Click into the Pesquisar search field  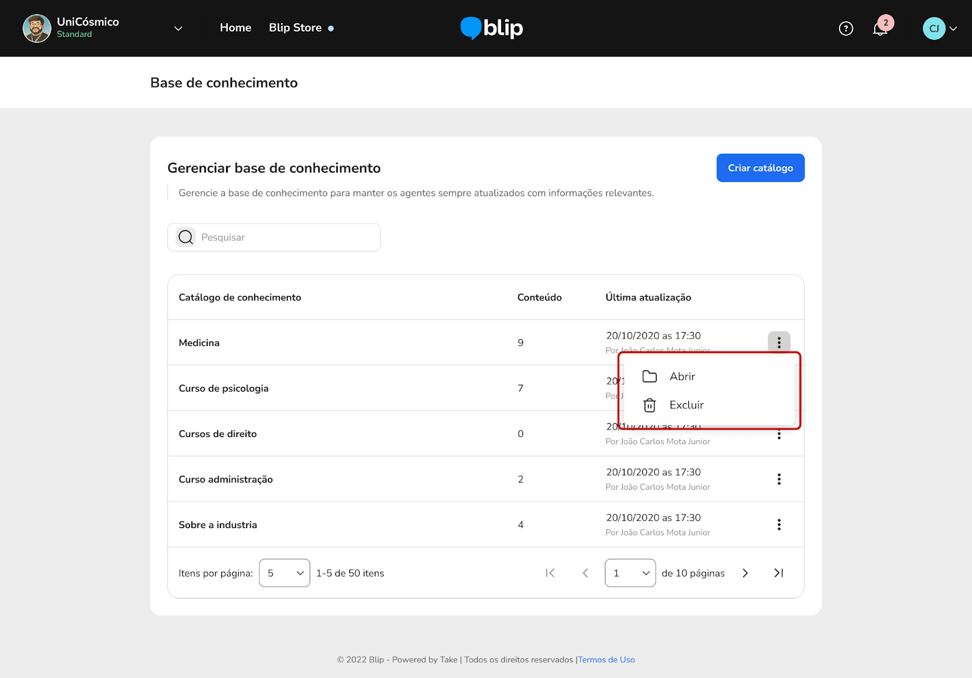pos(286,237)
